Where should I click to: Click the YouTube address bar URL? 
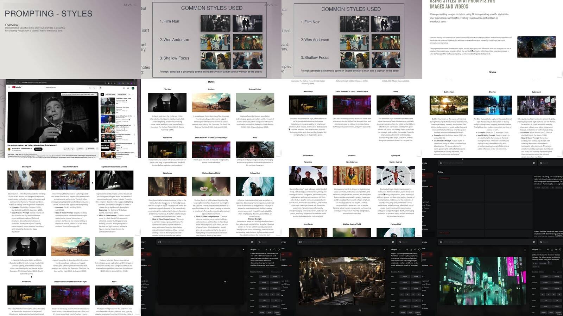pos(34,83)
